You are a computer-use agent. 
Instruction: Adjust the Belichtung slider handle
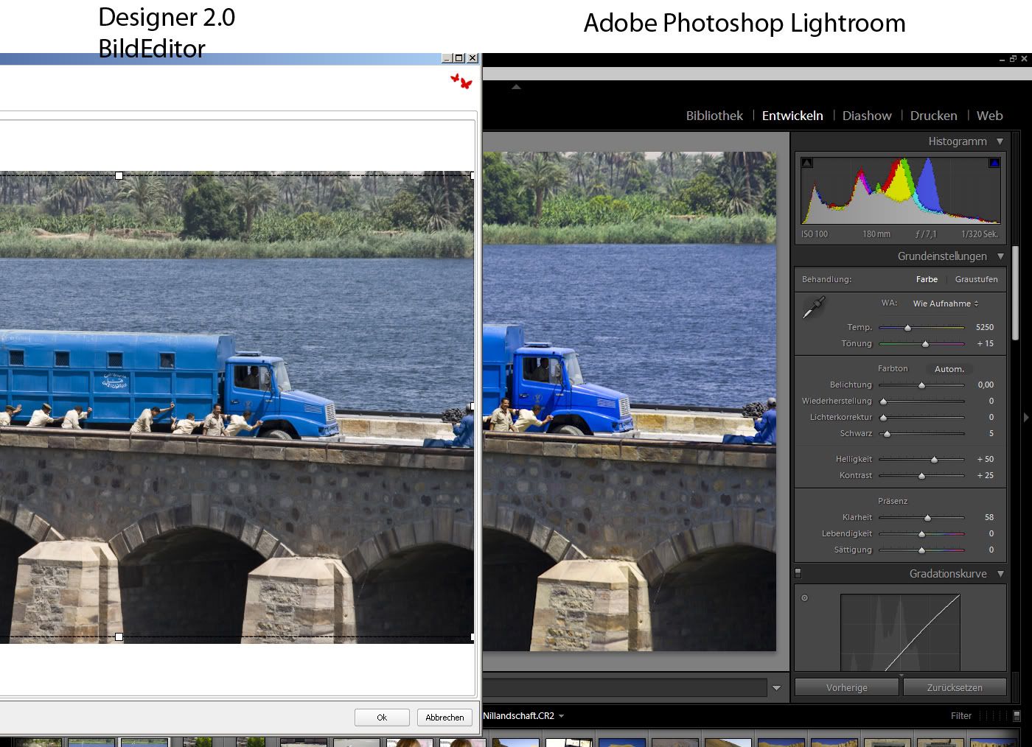(x=921, y=385)
